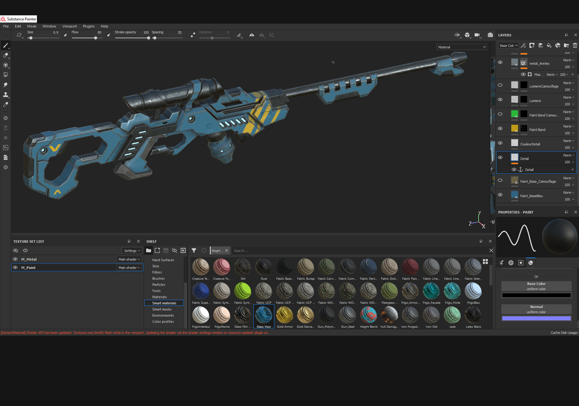Screen dimensions: 579x406
Task: Open the Plugins menu
Action: click(x=89, y=26)
